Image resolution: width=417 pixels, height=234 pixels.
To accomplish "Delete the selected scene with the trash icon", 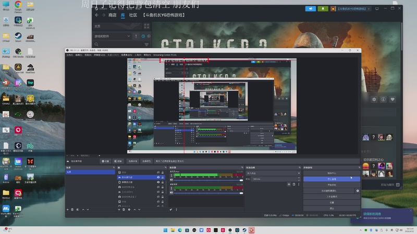I will point(72,210).
